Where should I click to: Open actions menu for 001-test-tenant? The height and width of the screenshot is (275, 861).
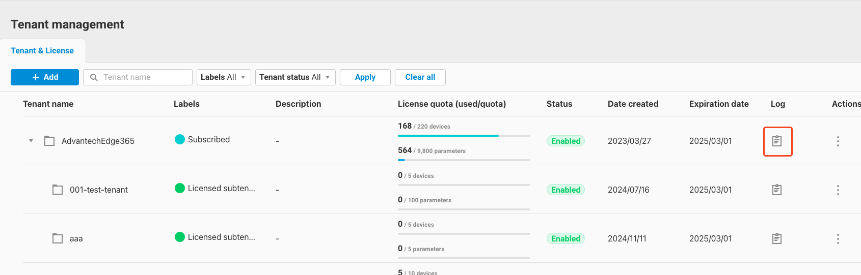838,190
